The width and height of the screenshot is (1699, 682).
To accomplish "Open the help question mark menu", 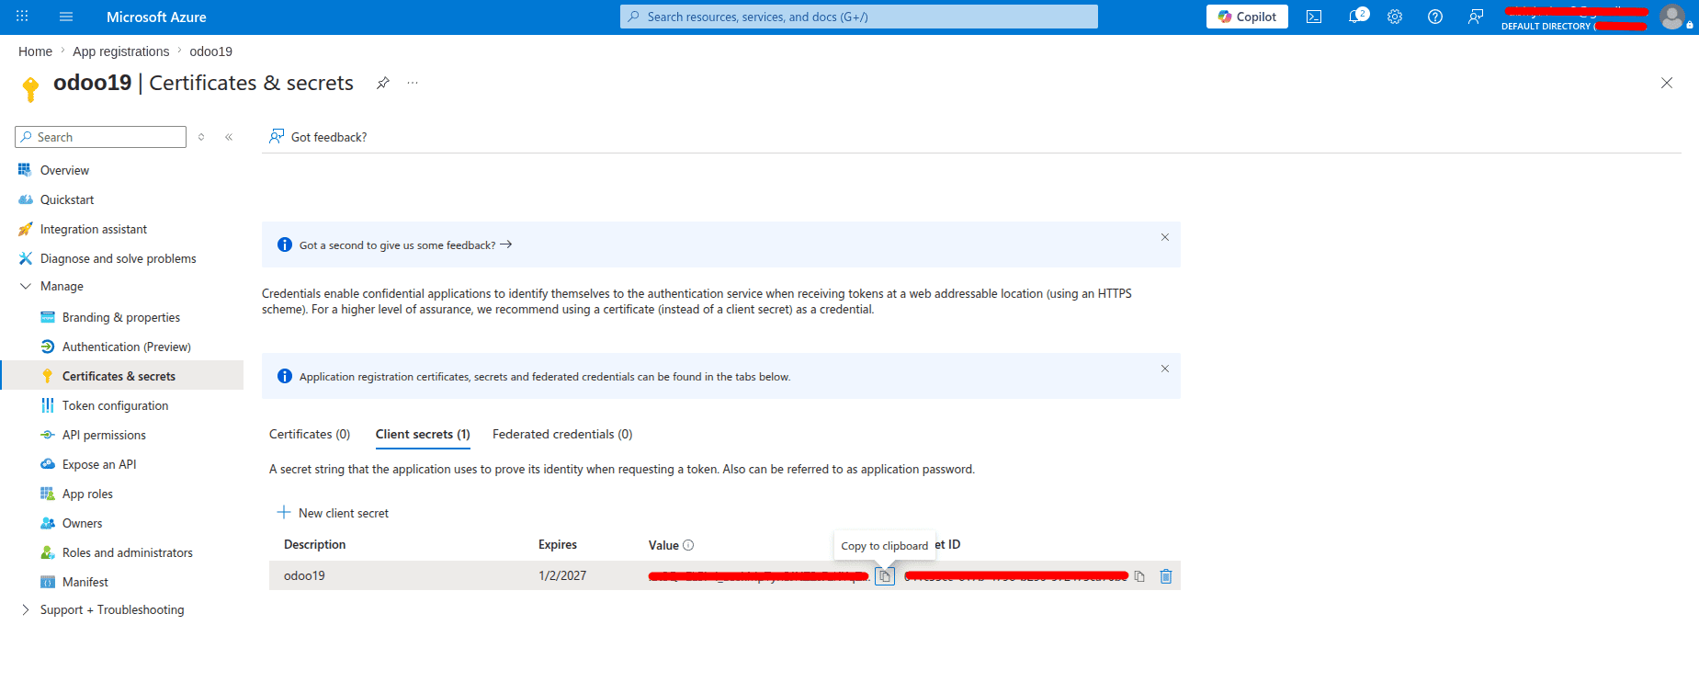I will [x=1435, y=17].
